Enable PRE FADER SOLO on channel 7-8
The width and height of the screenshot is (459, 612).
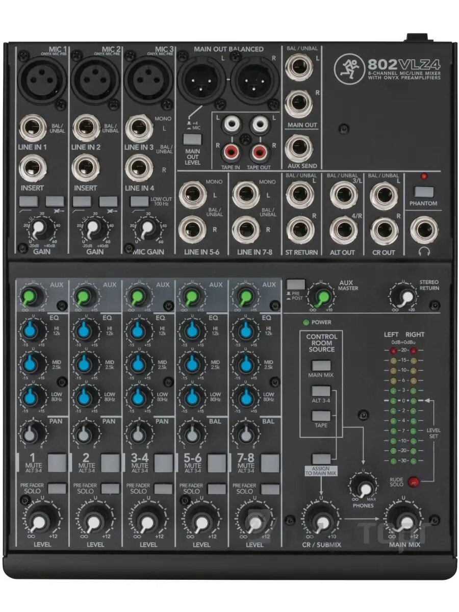[270, 489]
